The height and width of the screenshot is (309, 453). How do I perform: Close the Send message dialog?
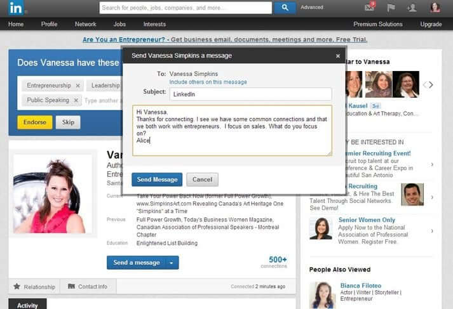click(x=338, y=56)
